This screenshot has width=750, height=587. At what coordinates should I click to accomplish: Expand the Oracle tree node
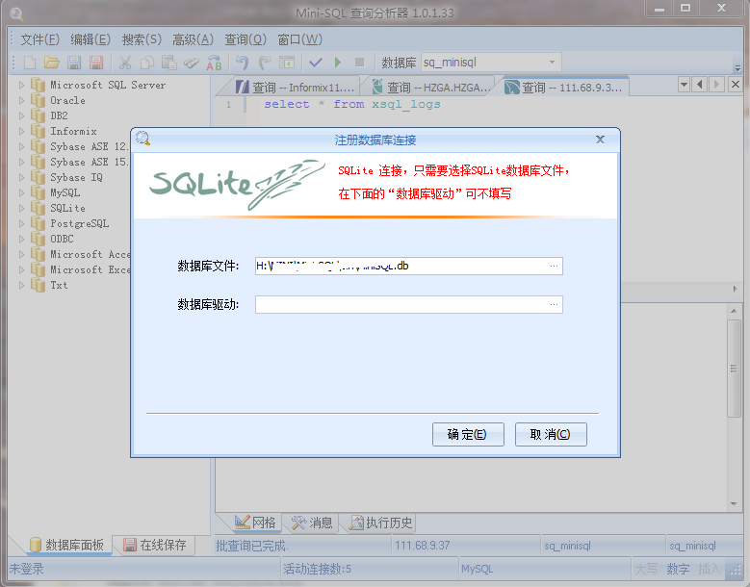pyautogui.click(x=21, y=100)
